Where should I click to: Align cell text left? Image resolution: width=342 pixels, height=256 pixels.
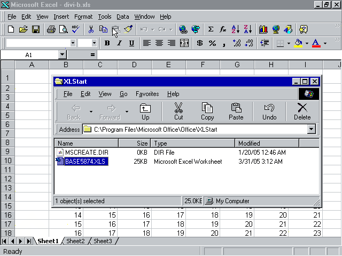[x=146, y=43]
